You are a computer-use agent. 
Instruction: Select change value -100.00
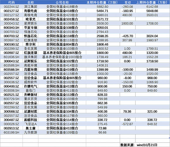click(x=127, y=69)
